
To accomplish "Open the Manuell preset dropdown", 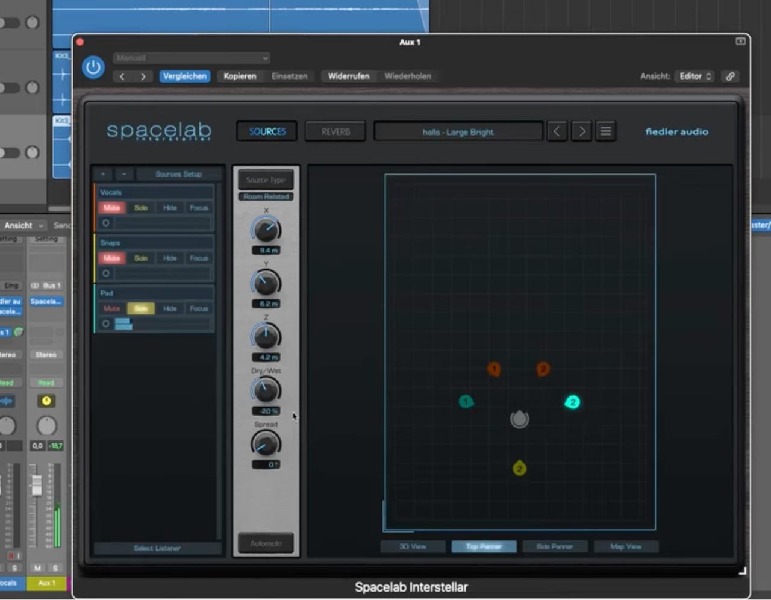I will 191,58.
